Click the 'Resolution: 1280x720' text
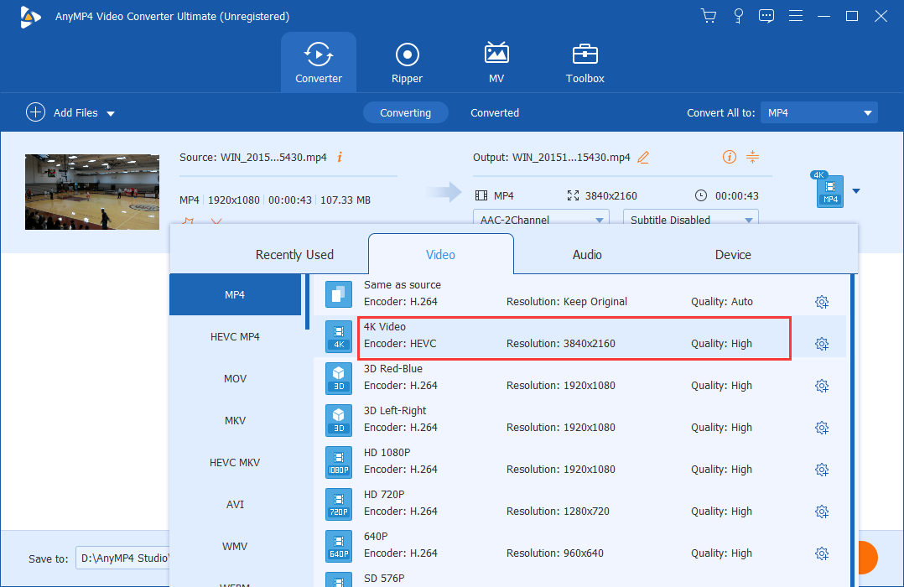Viewport: 904px width, 587px height. (x=558, y=512)
